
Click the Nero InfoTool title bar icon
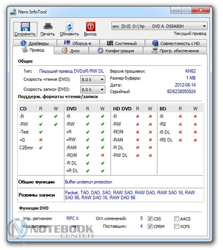point(13,12)
